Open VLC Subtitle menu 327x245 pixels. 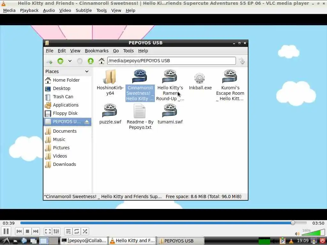tap(84, 11)
